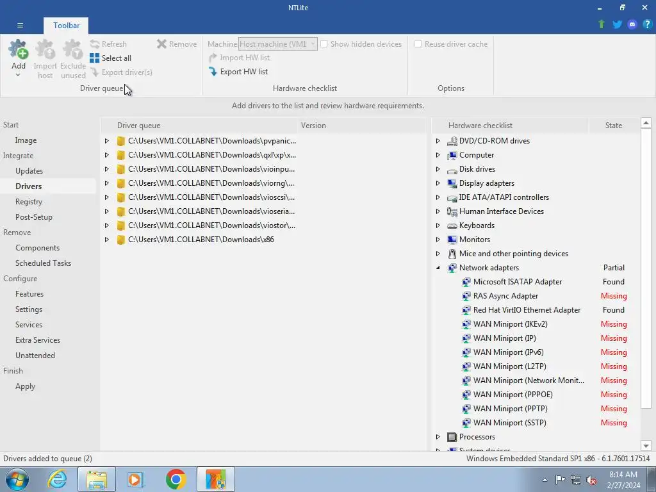This screenshot has width=656, height=492.
Task: Open the dropdown arrow under Add
Action: pos(18,76)
